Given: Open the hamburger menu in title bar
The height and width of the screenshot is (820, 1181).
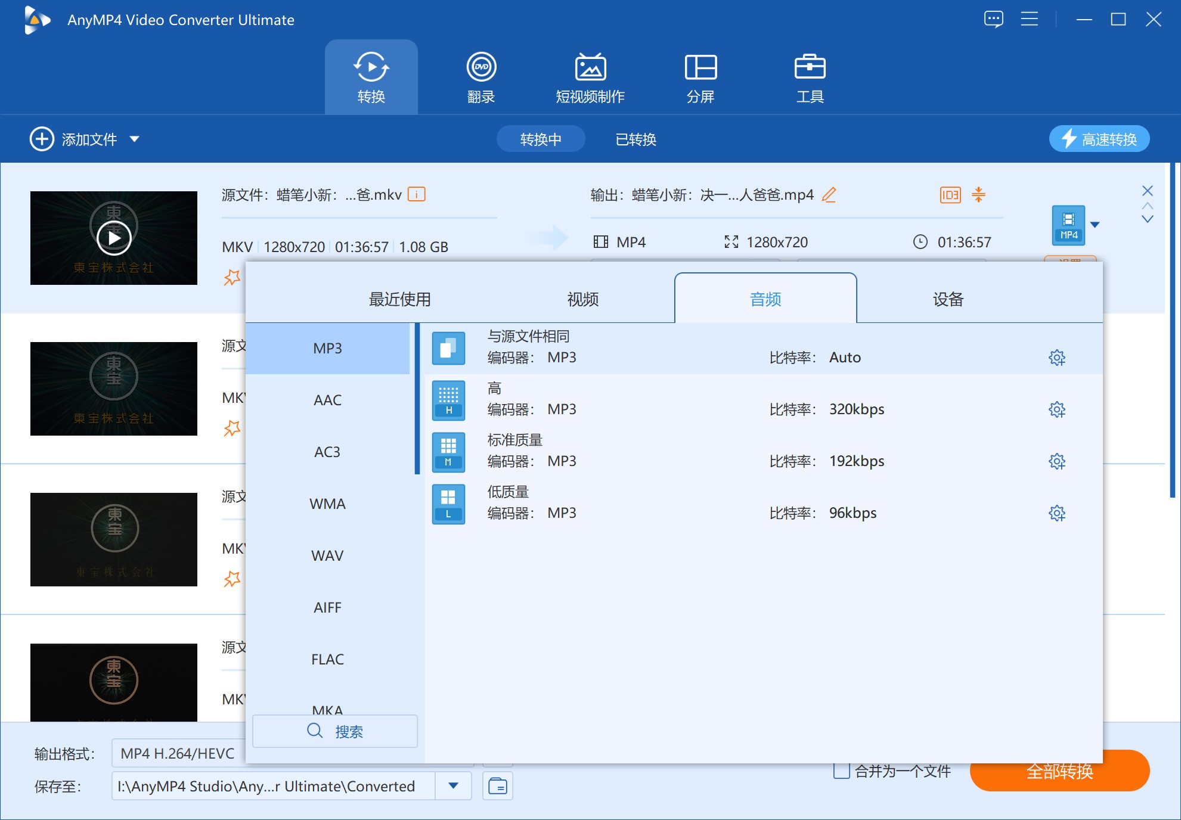Looking at the screenshot, I should click(1029, 20).
